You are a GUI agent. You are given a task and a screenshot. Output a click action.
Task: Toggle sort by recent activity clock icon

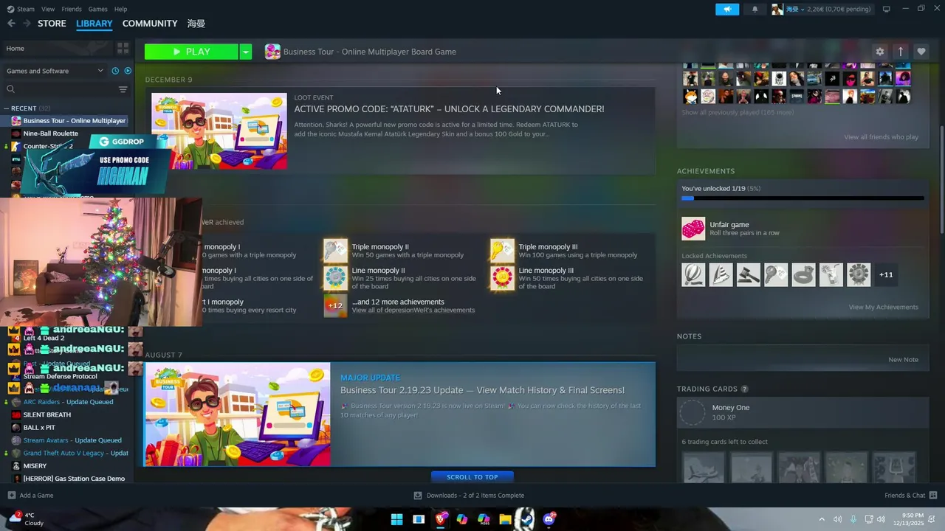click(115, 71)
